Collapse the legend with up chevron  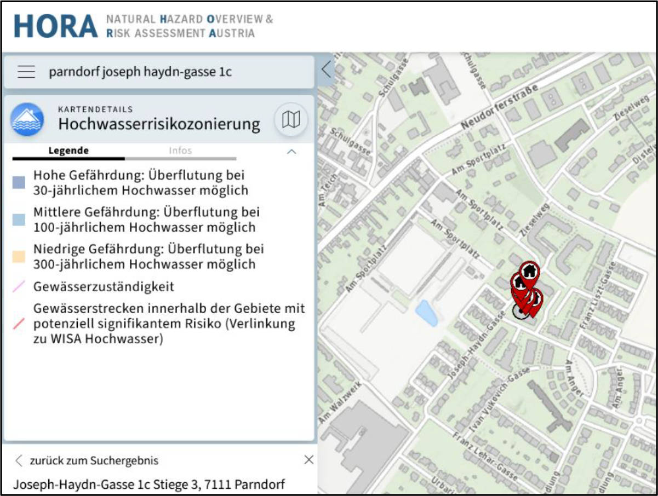coord(291,152)
